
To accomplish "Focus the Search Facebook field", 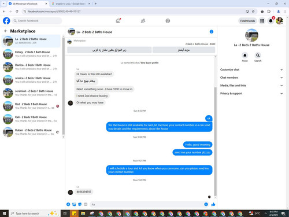I will pyautogui.click(x=37, y=21).
